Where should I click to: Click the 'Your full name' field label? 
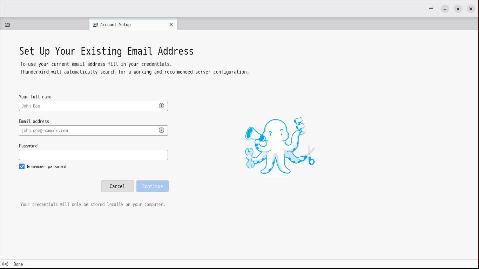click(x=35, y=97)
